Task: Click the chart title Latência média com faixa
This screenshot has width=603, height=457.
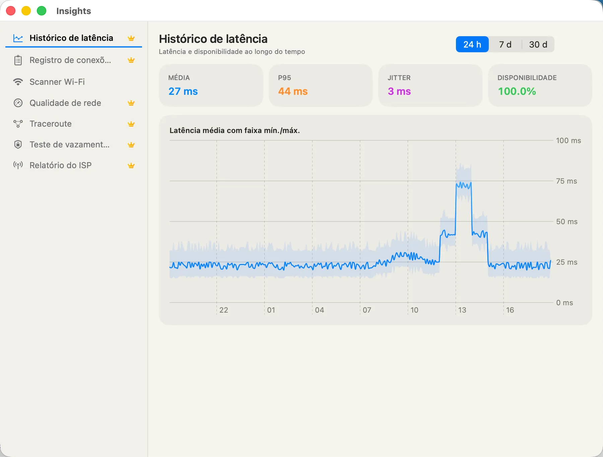Action: coord(234,130)
